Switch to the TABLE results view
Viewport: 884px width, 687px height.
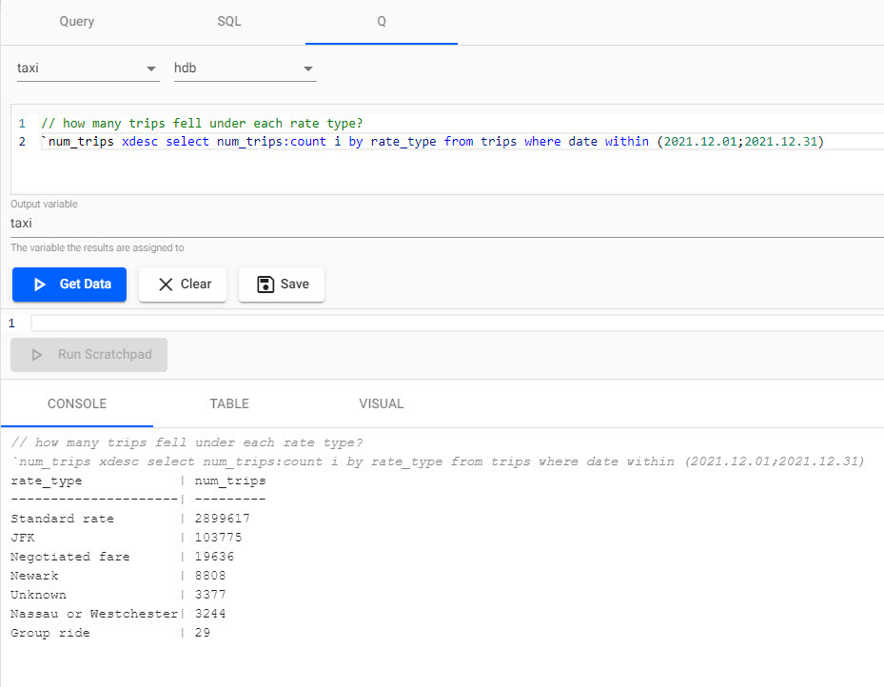point(229,403)
